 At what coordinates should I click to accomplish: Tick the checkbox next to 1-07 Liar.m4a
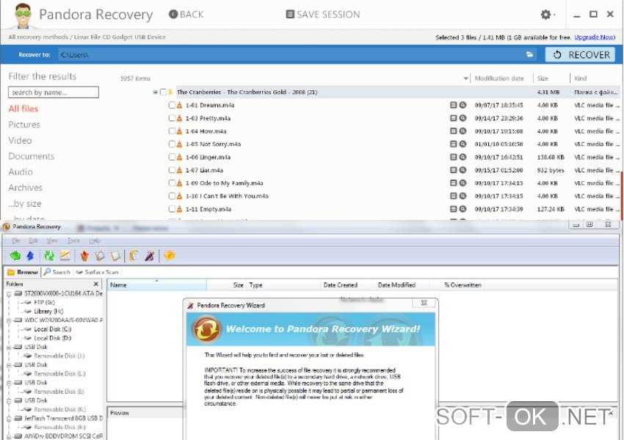(x=172, y=170)
